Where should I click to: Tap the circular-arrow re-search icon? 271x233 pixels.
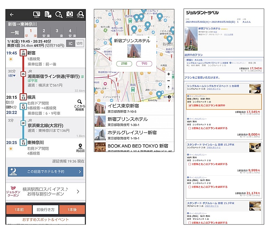point(59,15)
